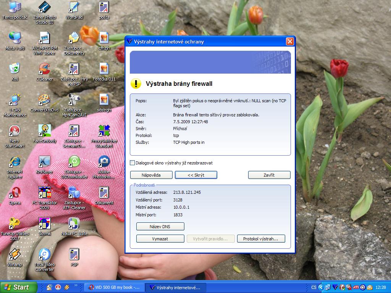Viewport: 391px width, 293px height.
Task: Open ProxySwitcher Standard icon
Action: (104, 131)
